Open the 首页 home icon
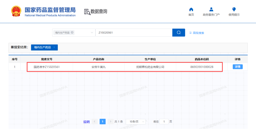Viewport: 256px width, 134px height. (x=191, y=10)
